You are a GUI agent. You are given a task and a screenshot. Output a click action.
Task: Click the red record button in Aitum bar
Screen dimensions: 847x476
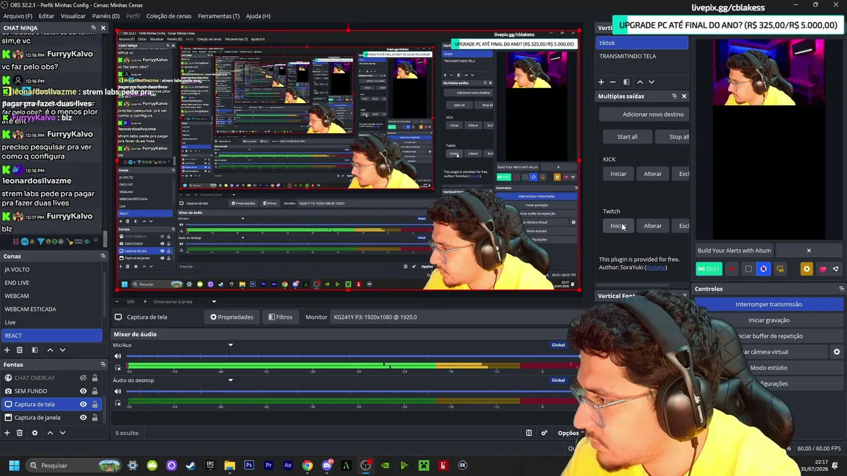(x=732, y=269)
